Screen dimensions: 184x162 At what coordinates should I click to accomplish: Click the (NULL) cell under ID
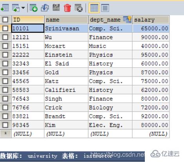(28, 134)
